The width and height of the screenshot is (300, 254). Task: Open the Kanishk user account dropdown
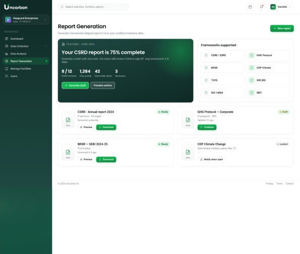click(x=281, y=7)
